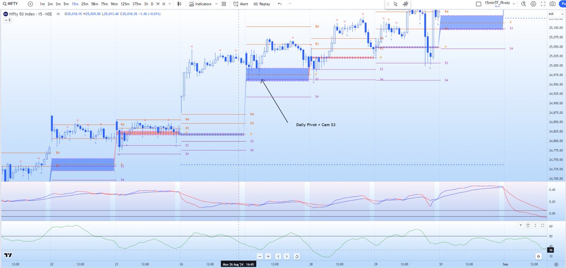
Task: Select the 2m timeframe
Action: (x=50, y=4)
